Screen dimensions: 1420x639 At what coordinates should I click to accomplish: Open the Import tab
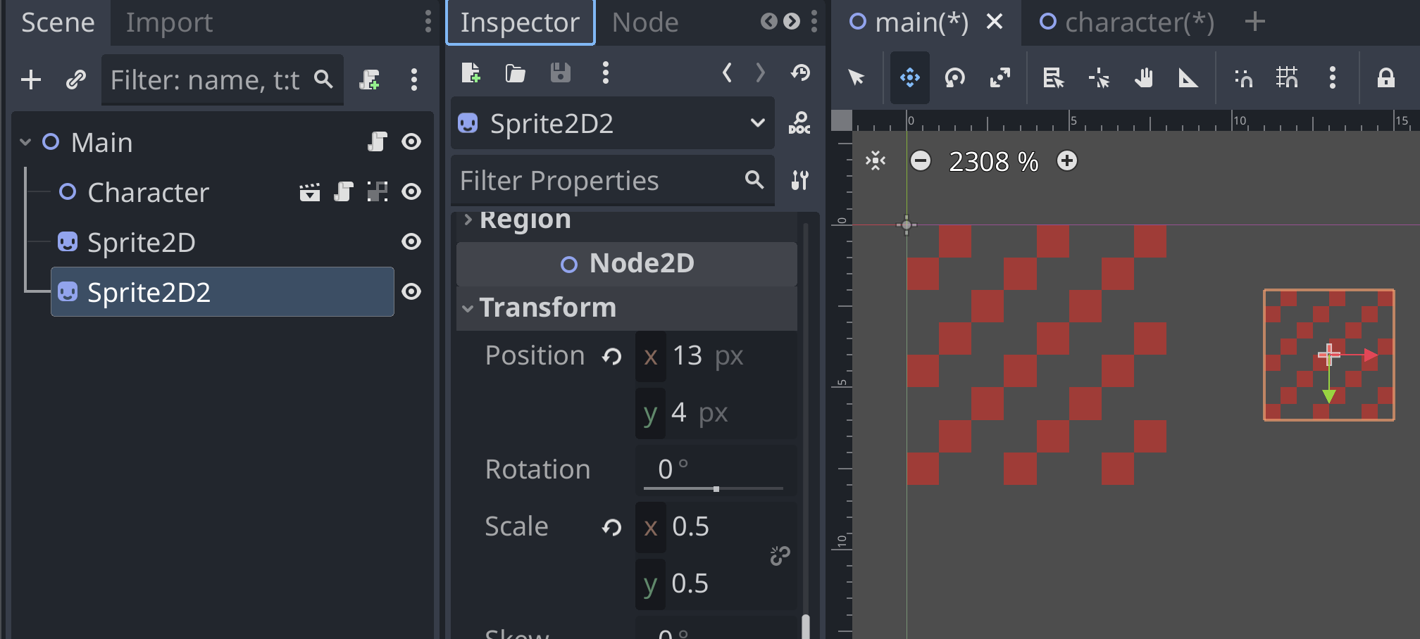click(169, 23)
